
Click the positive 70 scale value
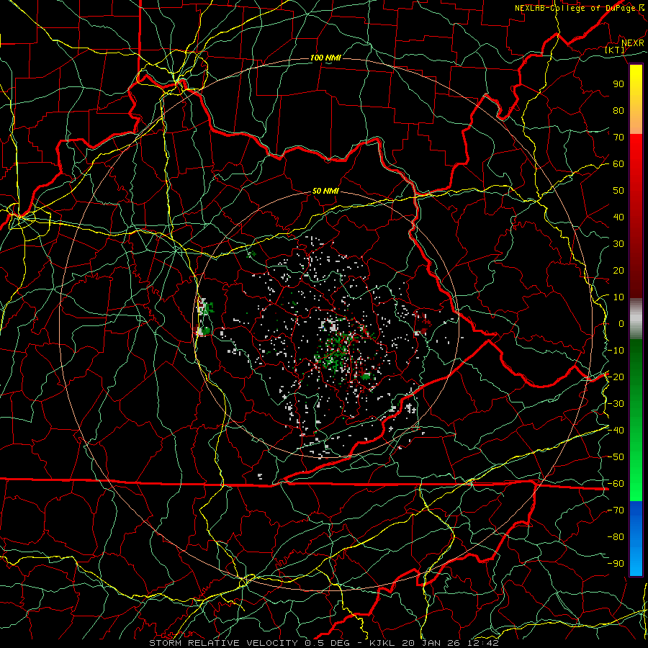click(618, 138)
